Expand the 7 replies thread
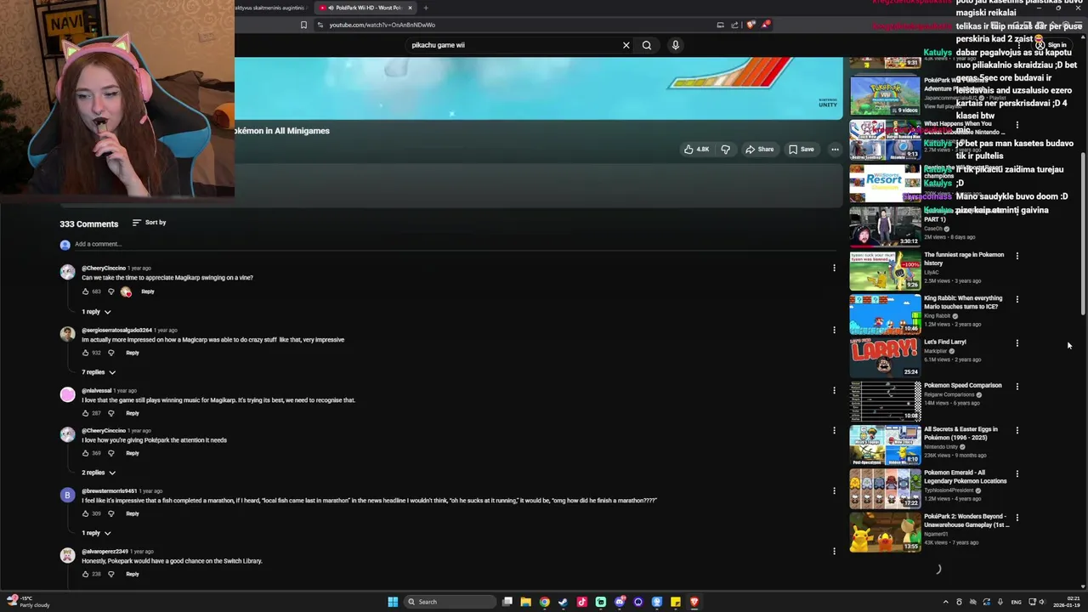The image size is (1088, 612). [x=99, y=372]
